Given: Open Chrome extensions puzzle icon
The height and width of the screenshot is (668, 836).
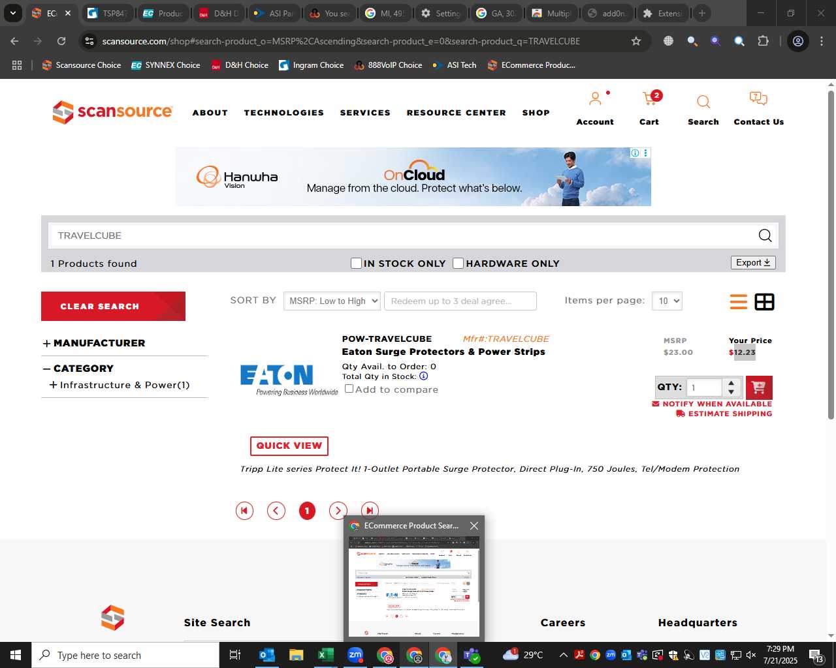Looking at the screenshot, I should (x=763, y=41).
